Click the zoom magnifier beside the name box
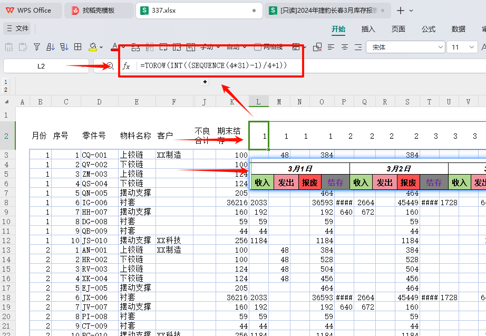This screenshot has width=486, height=336. 110,66
